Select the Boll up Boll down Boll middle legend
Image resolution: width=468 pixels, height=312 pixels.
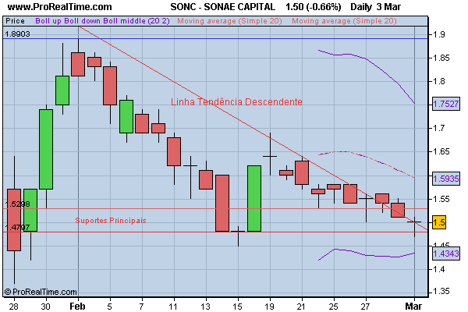[x=102, y=21]
